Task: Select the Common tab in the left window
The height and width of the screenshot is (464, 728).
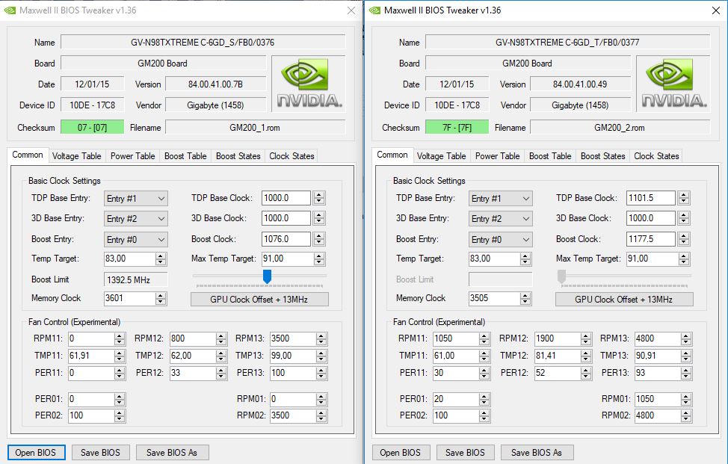Action: coord(28,155)
